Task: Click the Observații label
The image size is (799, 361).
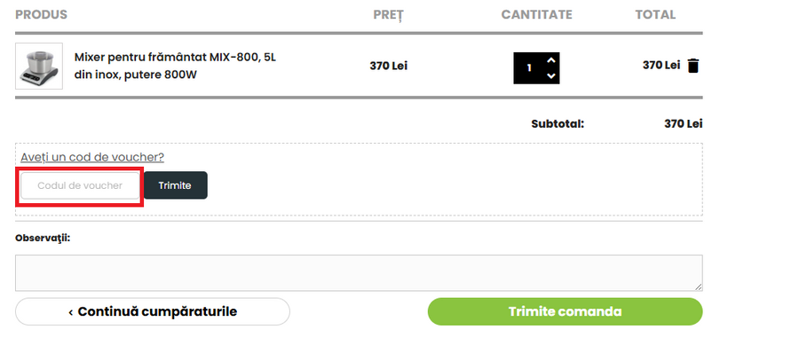Action: pyautogui.click(x=43, y=238)
